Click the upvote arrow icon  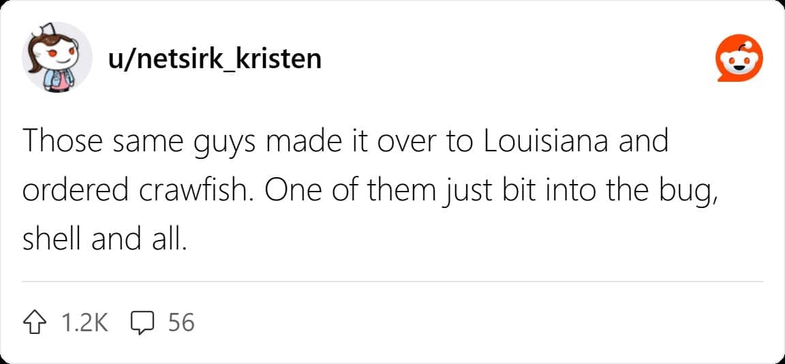coord(36,322)
